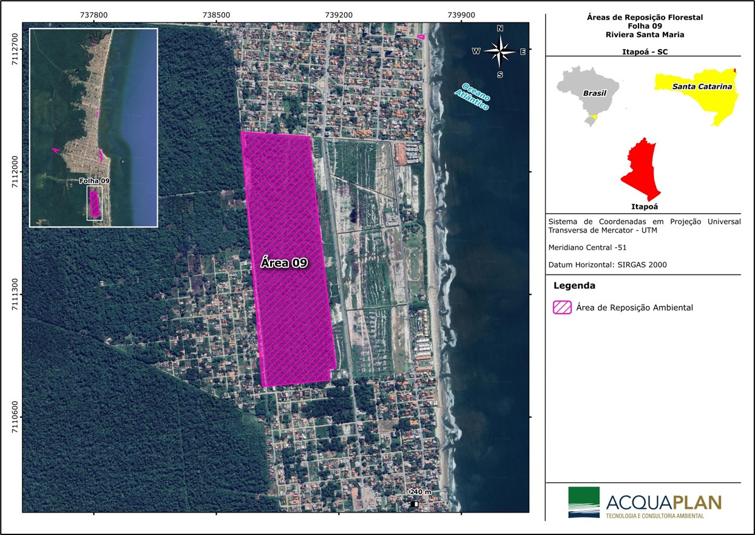Click the Legenda heading

[x=574, y=285]
